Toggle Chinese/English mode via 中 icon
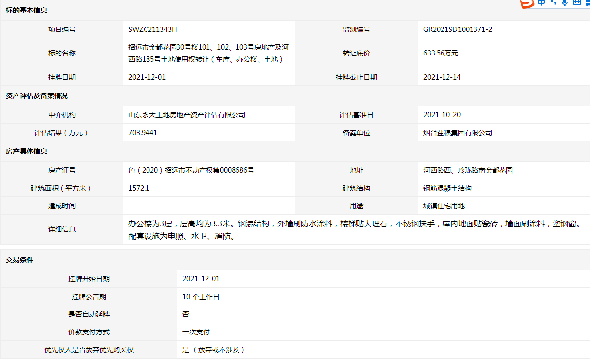Screen dimensions: 590x359 (x=541, y=3)
